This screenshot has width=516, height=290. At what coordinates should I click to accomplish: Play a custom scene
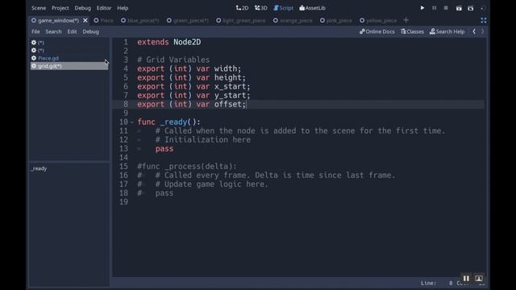click(x=471, y=8)
